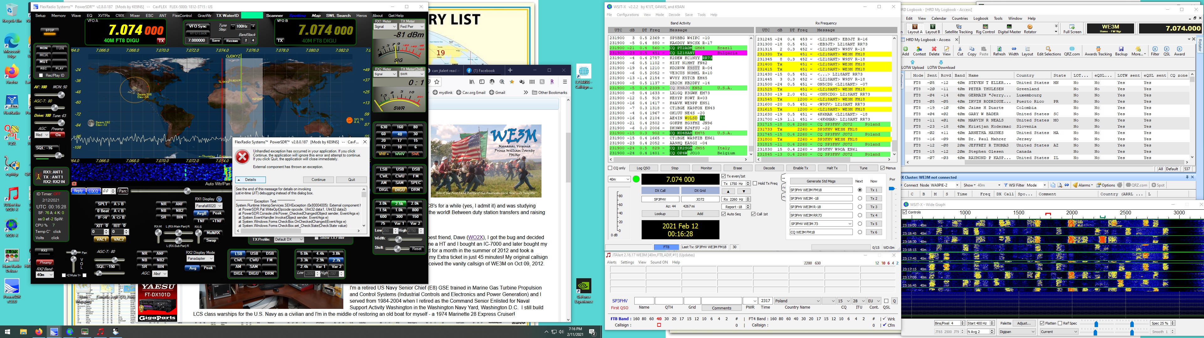Open the Countries menu in HRD Logbook
The height and width of the screenshot is (338, 1204).
click(x=959, y=19)
